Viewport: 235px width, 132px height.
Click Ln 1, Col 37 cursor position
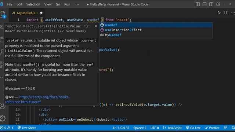(x=121, y=128)
